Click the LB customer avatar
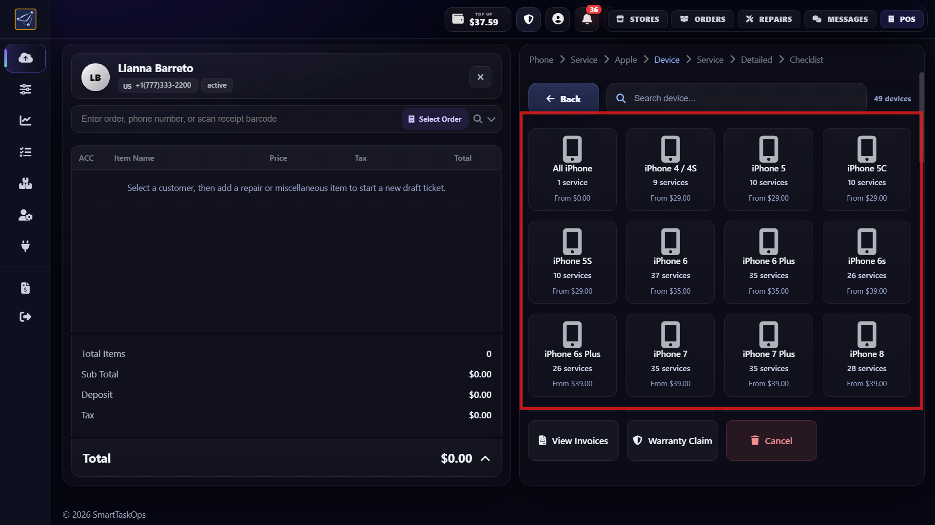 click(96, 77)
